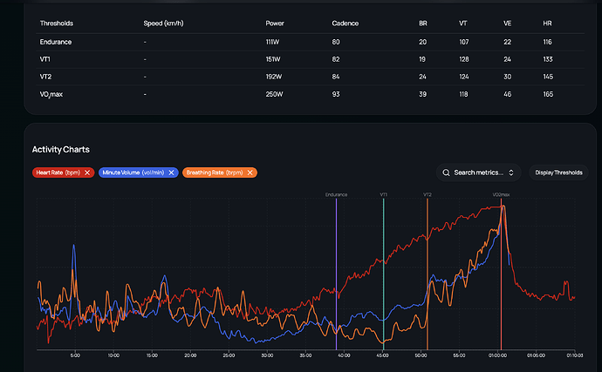Select the VT2 row label
This screenshot has height=372, width=602.
point(45,77)
